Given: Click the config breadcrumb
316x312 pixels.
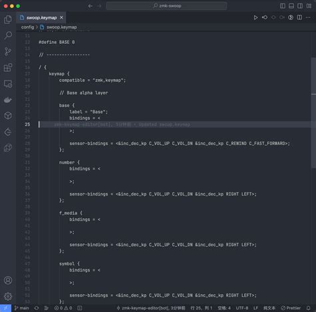Looking at the screenshot, I should pos(27,27).
